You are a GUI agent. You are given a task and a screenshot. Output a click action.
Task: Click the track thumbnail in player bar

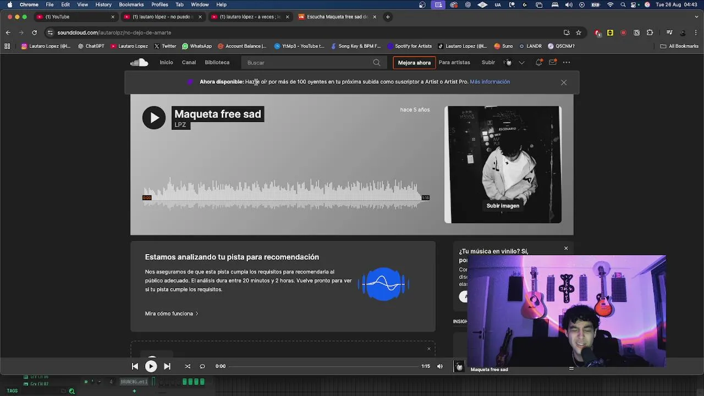[x=459, y=366]
